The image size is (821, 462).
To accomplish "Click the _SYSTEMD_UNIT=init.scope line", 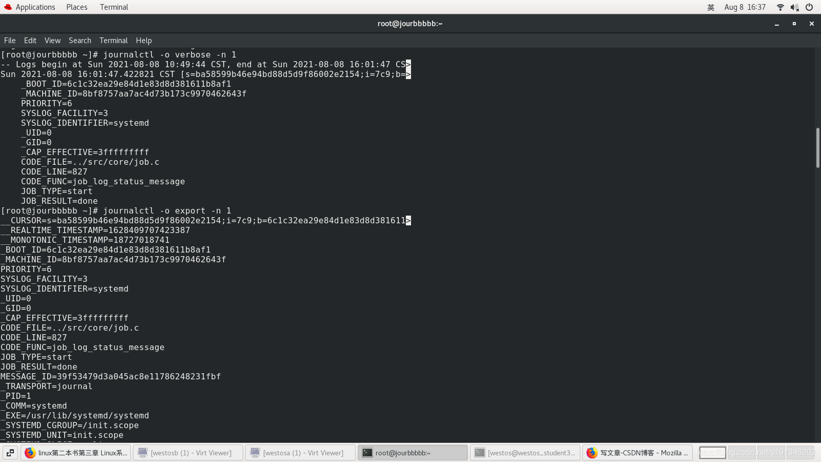I will pos(62,435).
